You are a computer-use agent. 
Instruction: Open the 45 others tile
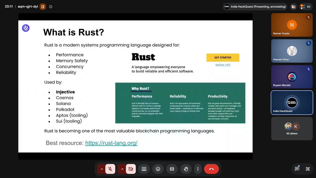coord(292,128)
